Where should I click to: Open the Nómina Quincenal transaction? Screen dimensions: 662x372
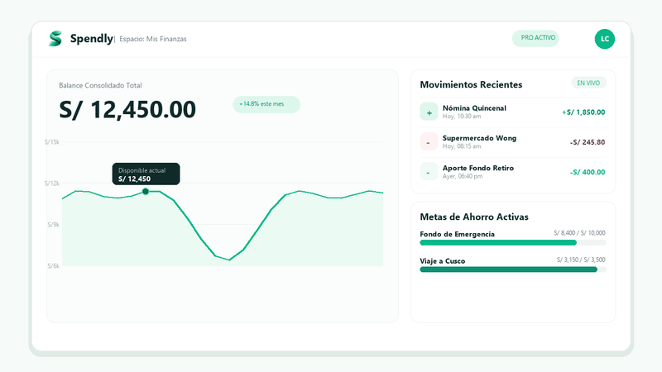click(513, 112)
